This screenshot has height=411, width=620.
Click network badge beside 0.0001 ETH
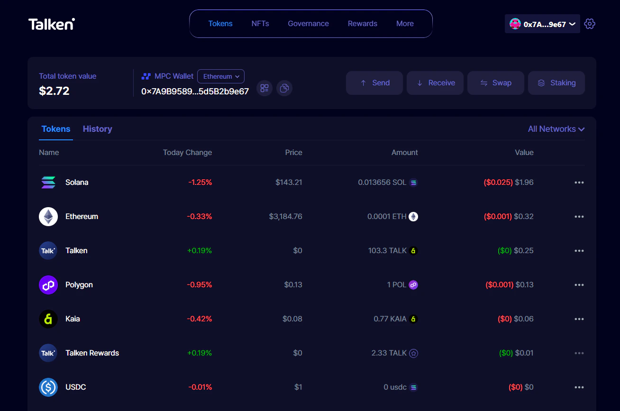click(x=413, y=217)
